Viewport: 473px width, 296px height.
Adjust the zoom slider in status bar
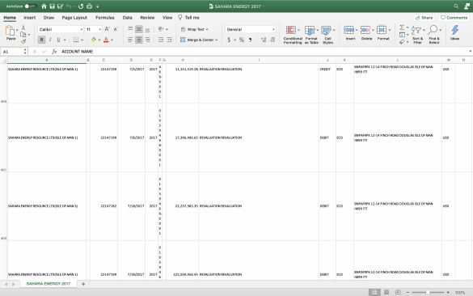point(428,292)
